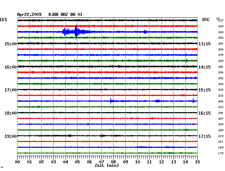This screenshot has height=171, width=225.
Task: Select the station title RJOB HHZ BW 01
Action: [65, 15]
